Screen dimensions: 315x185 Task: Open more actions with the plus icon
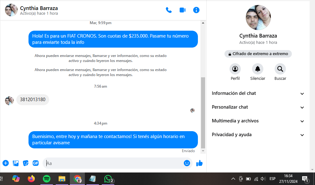[x=6, y=163]
